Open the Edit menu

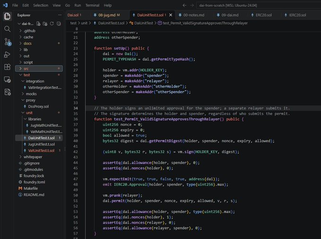click(x=26, y=5)
